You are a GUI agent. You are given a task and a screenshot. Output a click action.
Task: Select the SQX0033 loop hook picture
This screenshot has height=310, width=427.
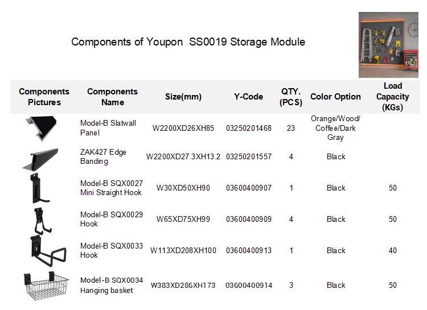[x=43, y=251]
